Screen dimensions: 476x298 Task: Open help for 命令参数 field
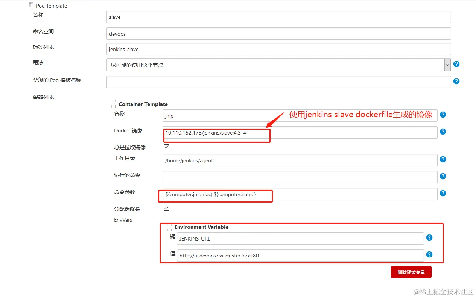[443, 193]
